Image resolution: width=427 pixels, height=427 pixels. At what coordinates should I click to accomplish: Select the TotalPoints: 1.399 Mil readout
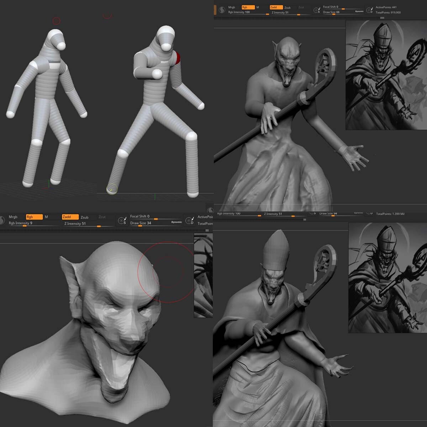pyautogui.click(x=390, y=214)
